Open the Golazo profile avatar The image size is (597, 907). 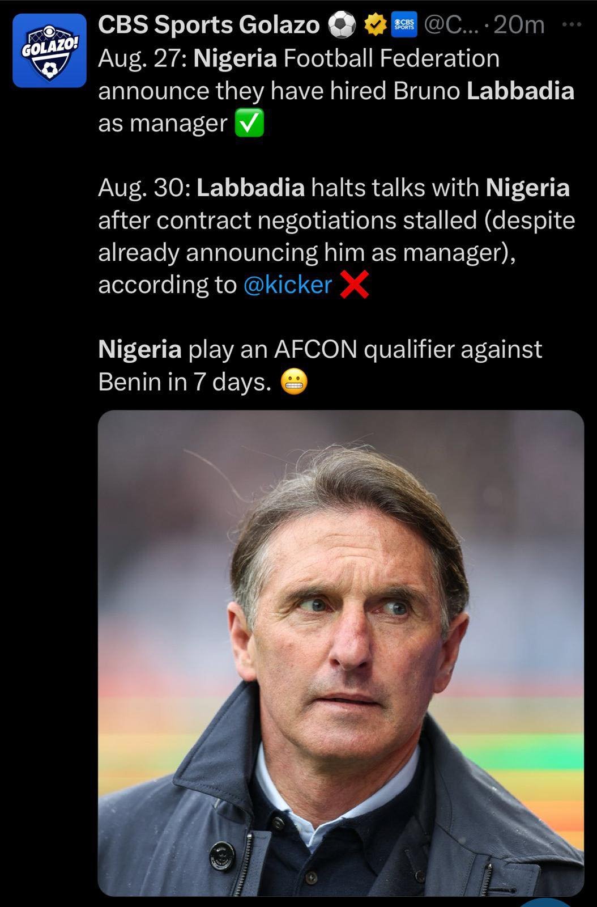(49, 51)
